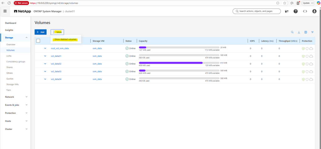This screenshot has height=149, width=321.
Task: Tick the select-all volumes checkbox
Action: [x=38, y=41]
